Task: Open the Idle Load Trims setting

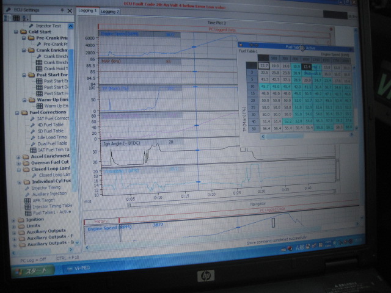Action: click(49, 137)
